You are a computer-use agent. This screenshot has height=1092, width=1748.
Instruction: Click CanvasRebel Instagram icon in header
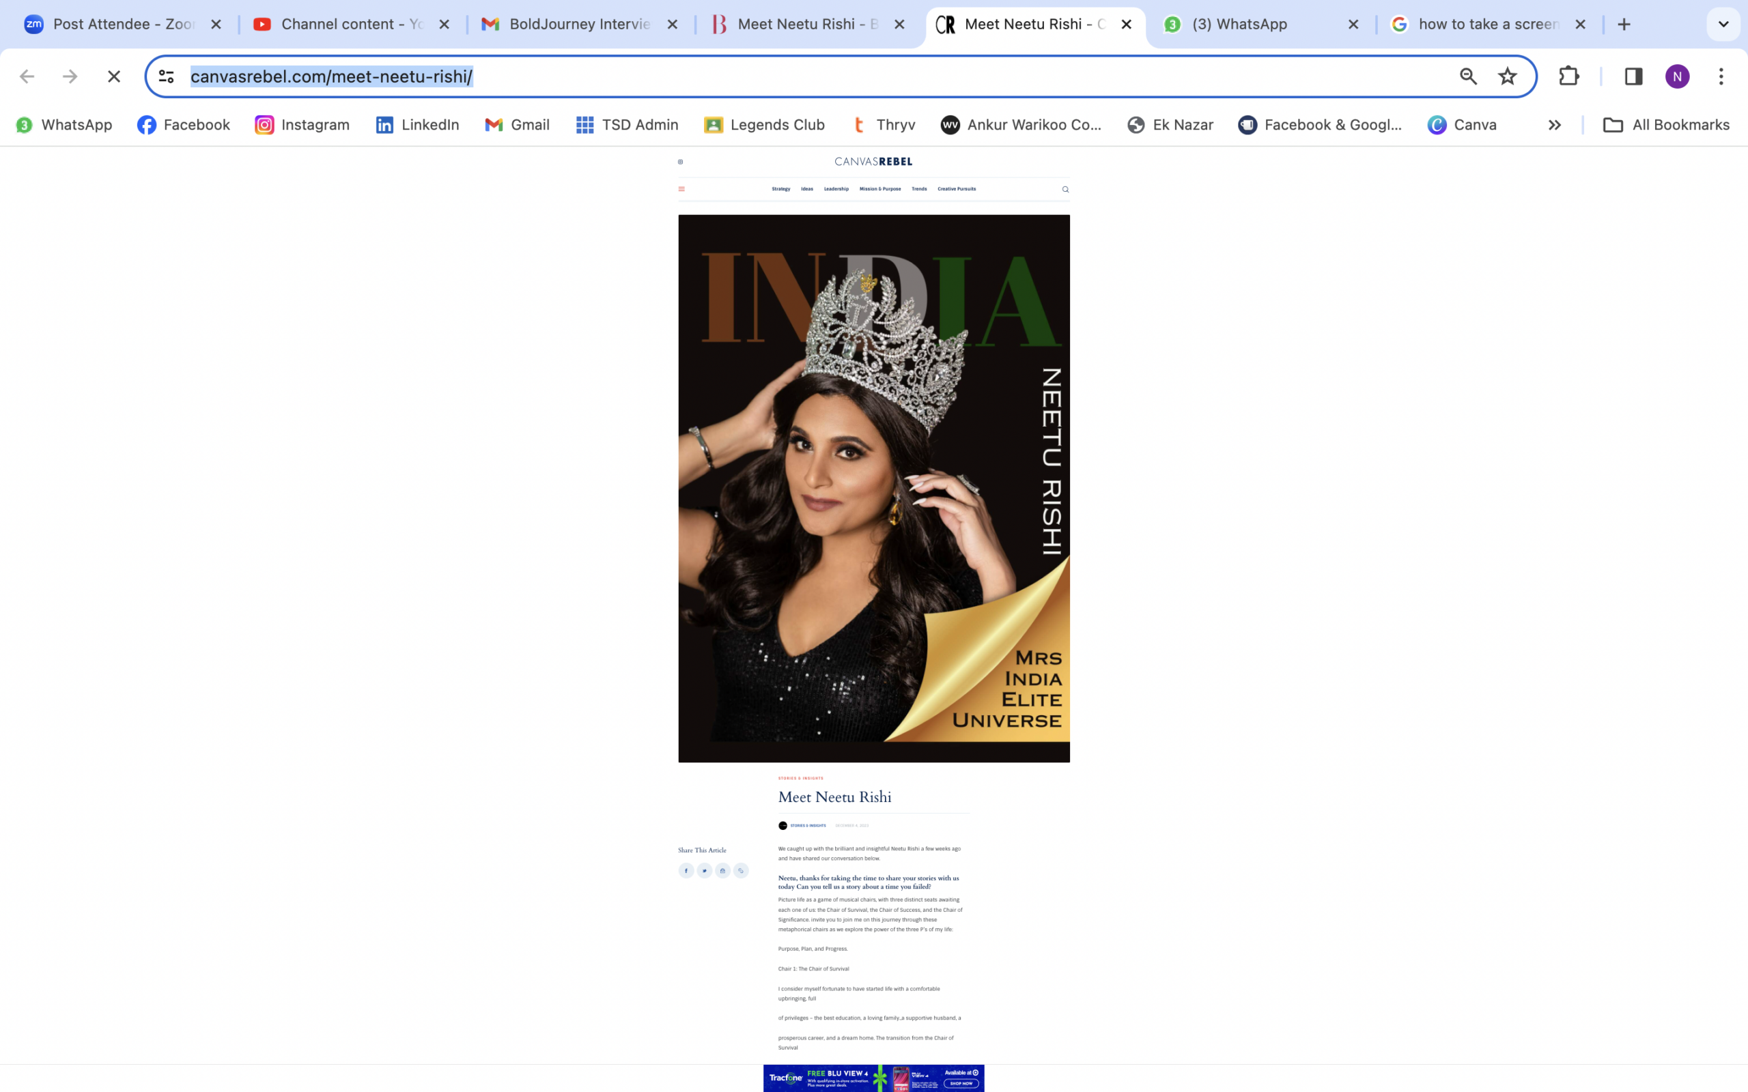click(680, 162)
